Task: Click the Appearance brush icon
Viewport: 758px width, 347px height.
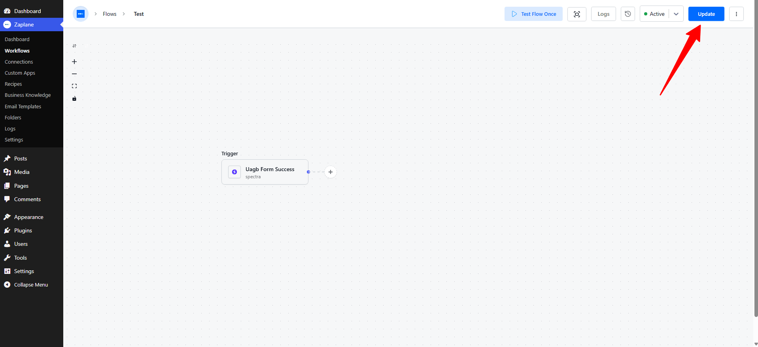Action: [x=7, y=217]
